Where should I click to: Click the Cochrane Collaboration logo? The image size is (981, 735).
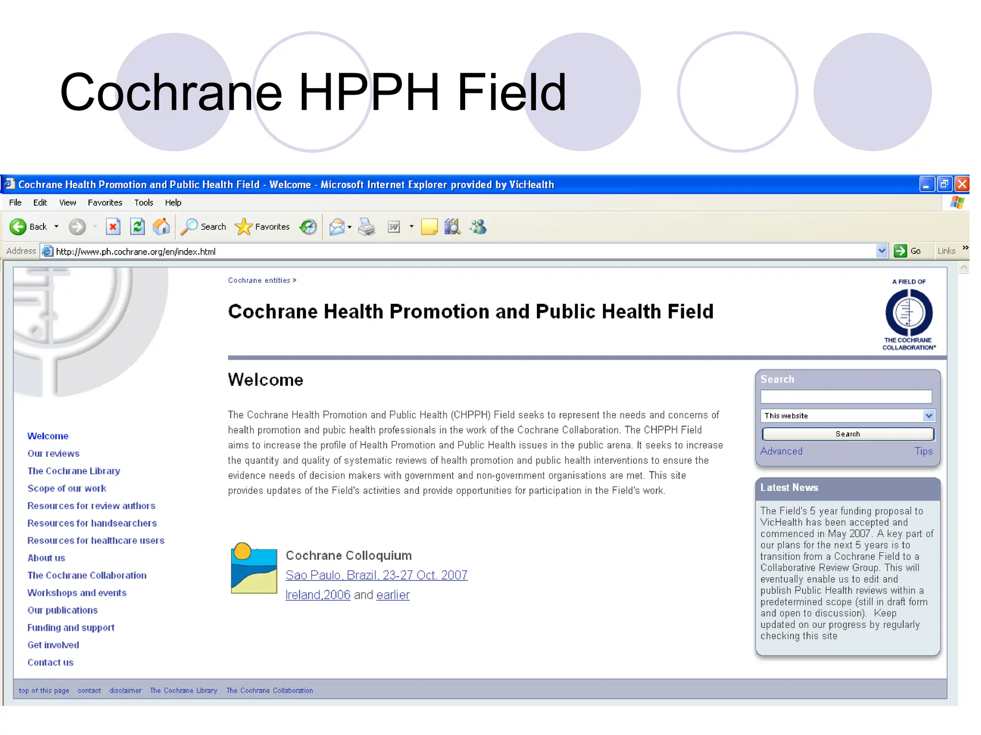[x=909, y=315]
